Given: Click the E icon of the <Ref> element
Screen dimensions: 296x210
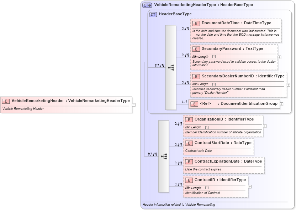Looking at the screenshot, I should point(194,103).
